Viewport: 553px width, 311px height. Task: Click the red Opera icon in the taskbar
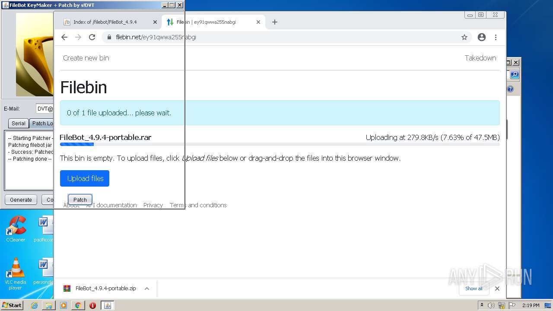click(x=92, y=305)
